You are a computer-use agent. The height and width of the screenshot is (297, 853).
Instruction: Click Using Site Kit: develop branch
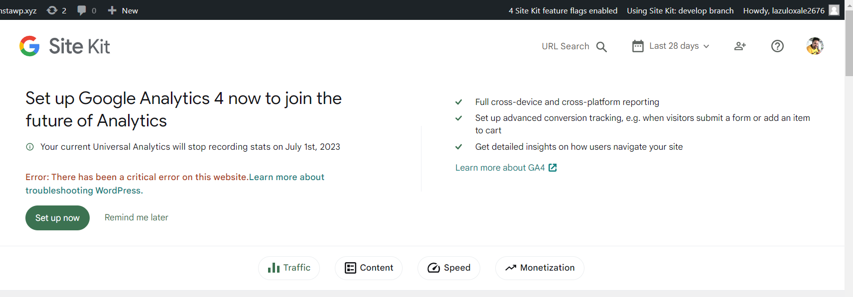680,10
